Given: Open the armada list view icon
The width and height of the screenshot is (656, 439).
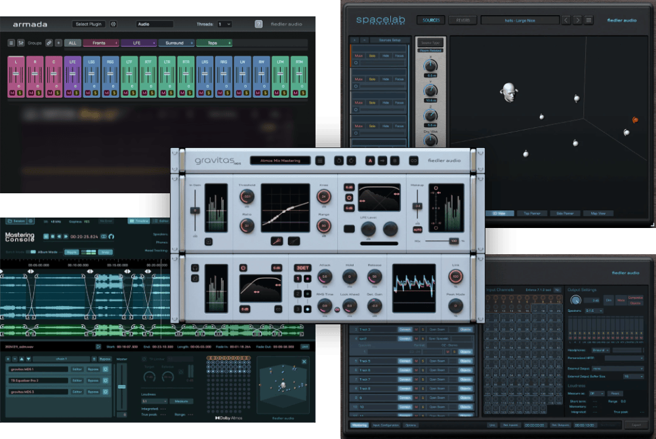Looking at the screenshot, I should (11, 43).
